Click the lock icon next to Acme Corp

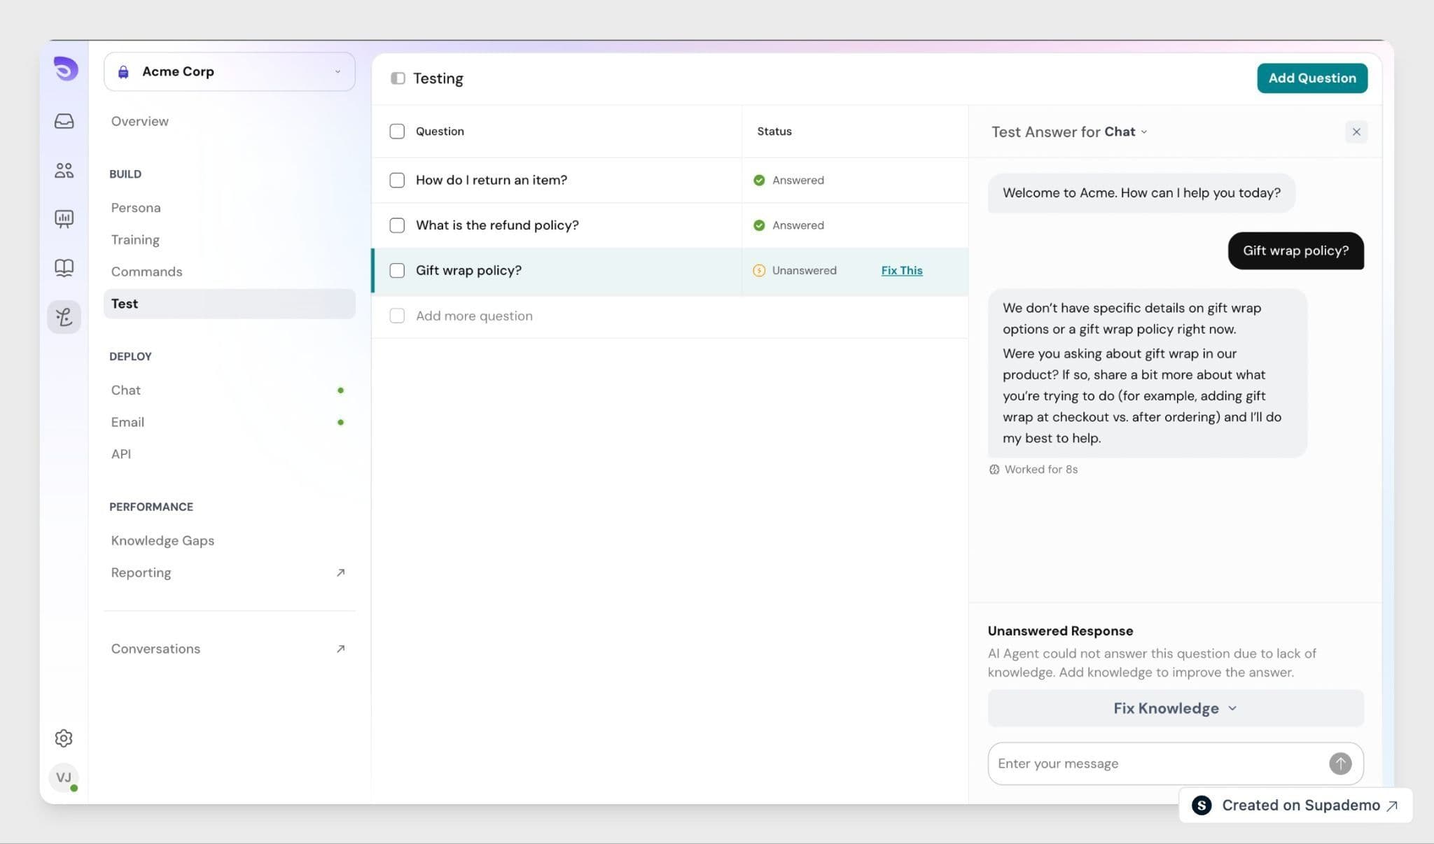pos(123,72)
